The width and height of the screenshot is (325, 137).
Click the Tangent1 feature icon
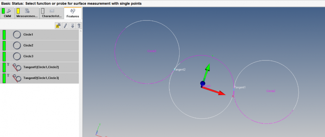click(17, 67)
